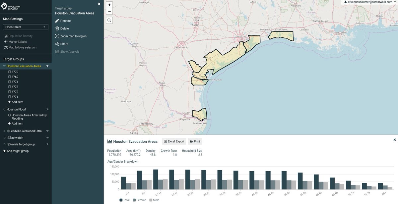
Task: Hide Houston Evacuation Areas group
Action: tap(47, 66)
